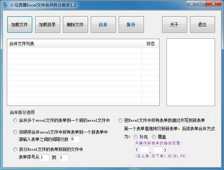This screenshot has height=170, width=224.
Task: Focus the 表单序号从 start number field
Action: [x=44, y=158]
